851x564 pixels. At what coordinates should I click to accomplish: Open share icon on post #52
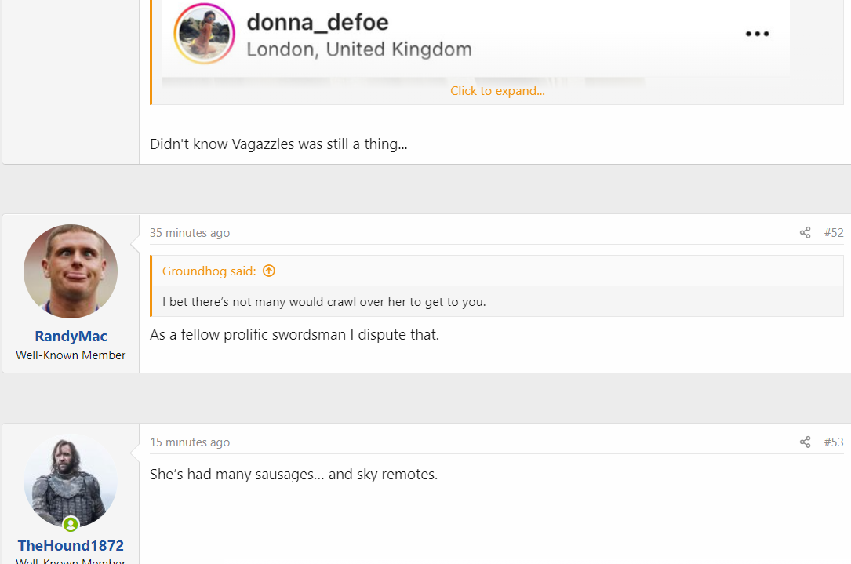coord(805,233)
